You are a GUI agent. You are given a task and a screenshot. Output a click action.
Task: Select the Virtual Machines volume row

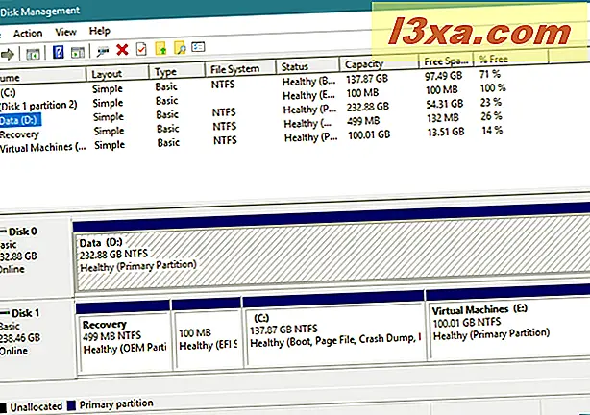253,140
